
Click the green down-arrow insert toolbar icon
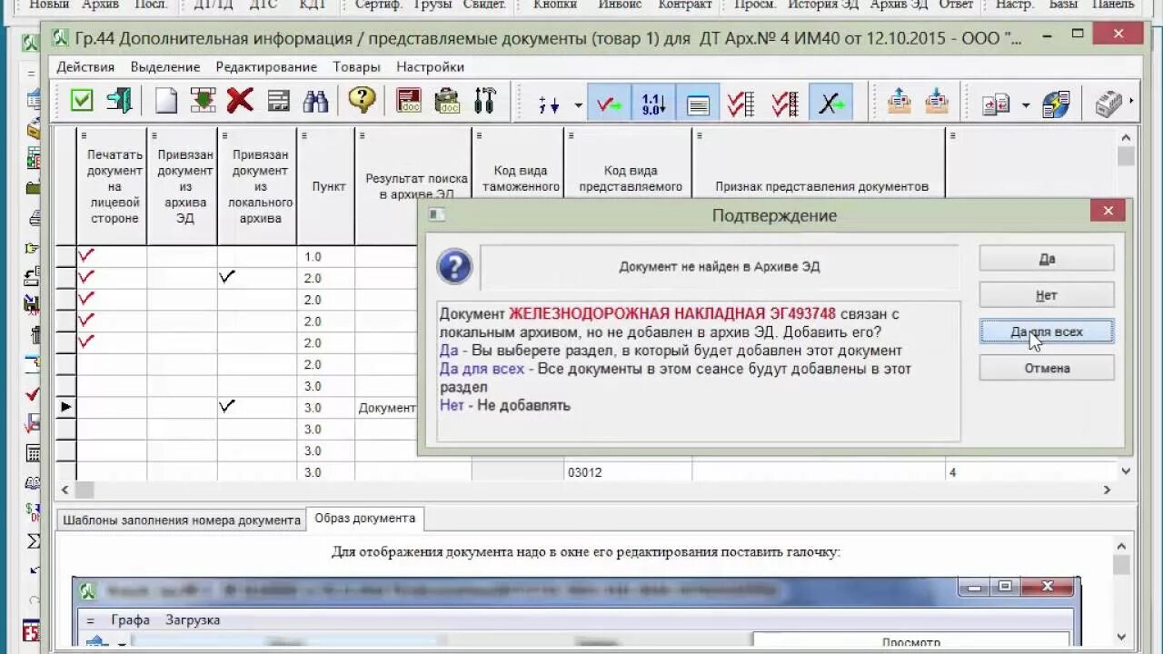(202, 101)
